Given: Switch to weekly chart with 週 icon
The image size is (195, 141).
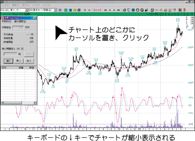Looking at the screenshot, I should (x=70, y=10).
